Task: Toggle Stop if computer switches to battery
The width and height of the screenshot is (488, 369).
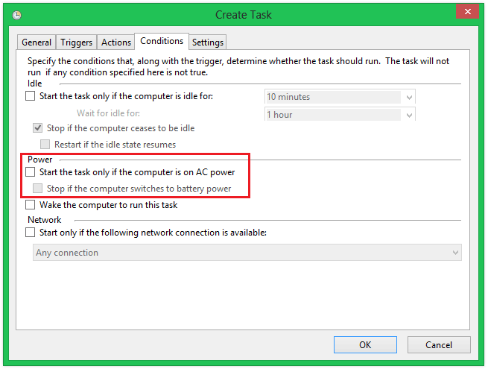Action: click(x=38, y=189)
